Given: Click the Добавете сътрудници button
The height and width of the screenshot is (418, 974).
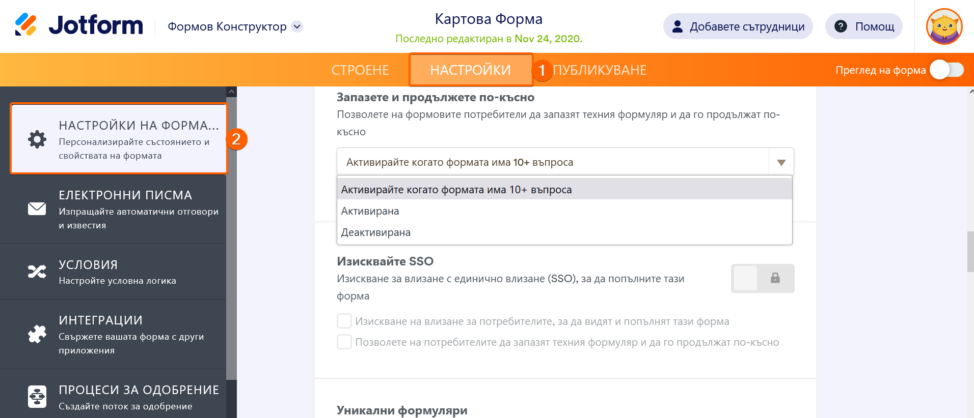Looking at the screenshot, I should tap(738, 26).
